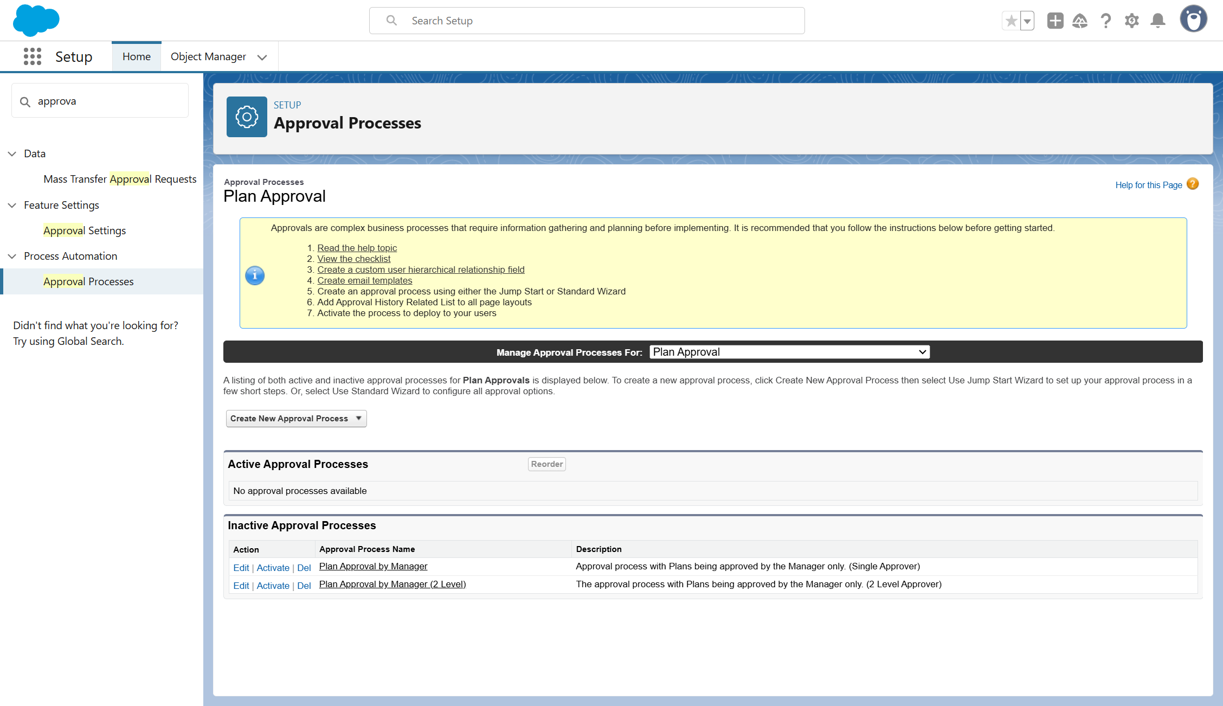This screenshot has height=706, width=1223.
Task: Click the help question mark icon
Action: (1106, 21)
